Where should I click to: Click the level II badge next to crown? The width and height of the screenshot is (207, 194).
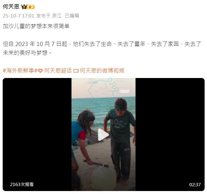click(31, 7)
